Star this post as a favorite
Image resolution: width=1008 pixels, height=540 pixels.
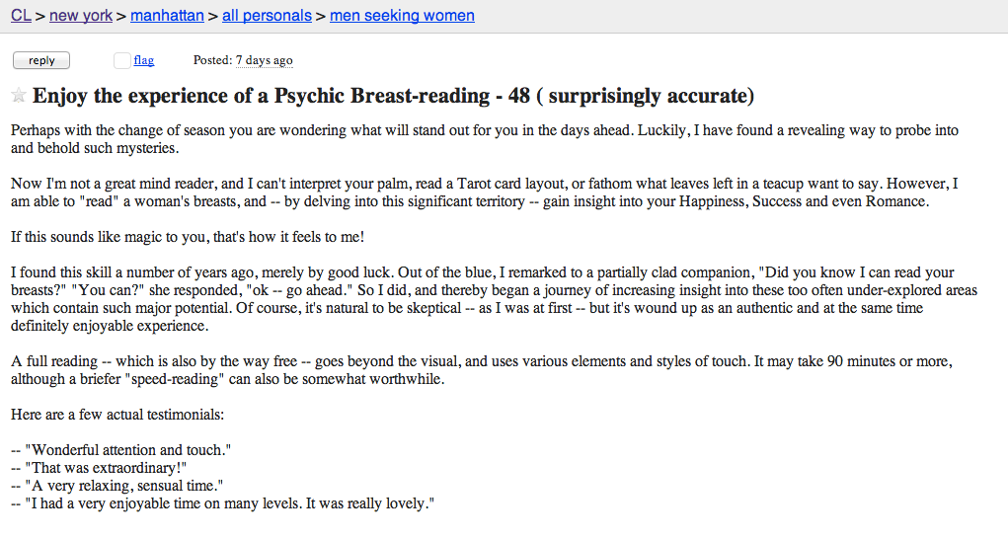click(19, 96)
